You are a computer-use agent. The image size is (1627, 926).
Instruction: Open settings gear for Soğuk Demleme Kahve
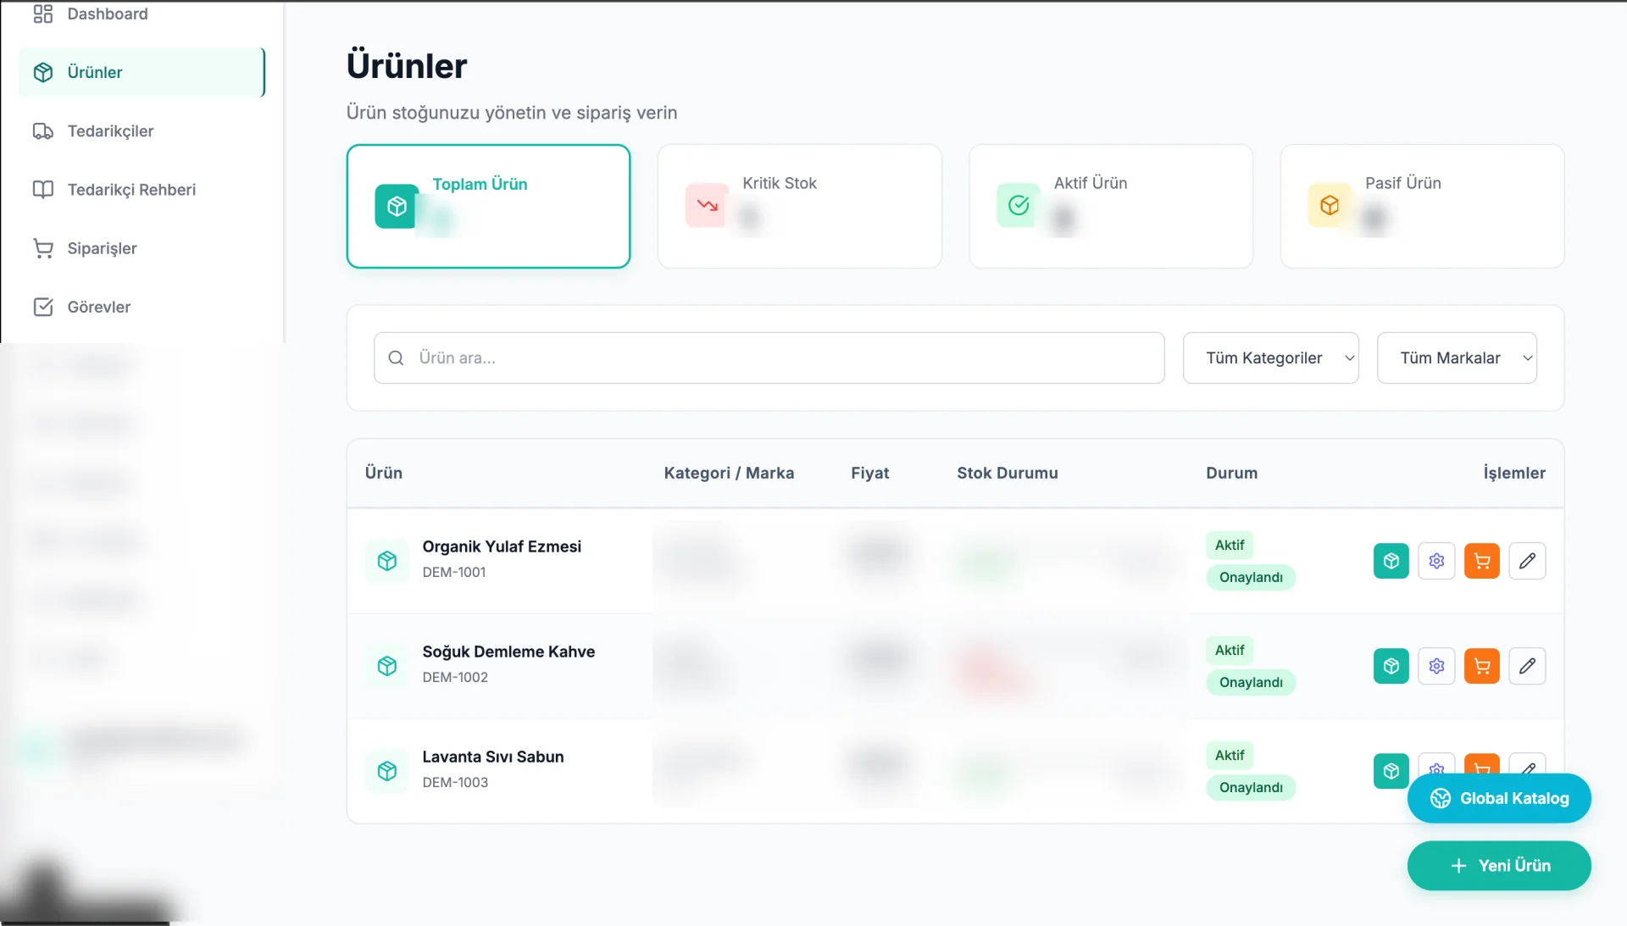point(1436,666)
